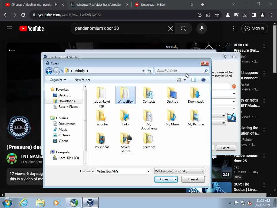Image resolution: width=277 pixels, height=208 pixels.
Task: Open the Windows Start button
Action: point(7,203)
